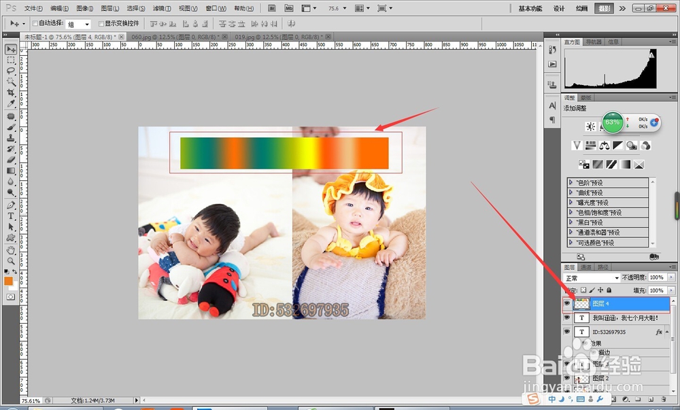680x410 pixels.
Task: Expand the "可选颜色"预设 list
Action: point(571,243)
